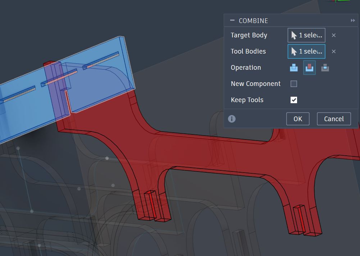Click the Target Body '1 selected' field
This screenshot has height=256, width=360.
(310, 35)
